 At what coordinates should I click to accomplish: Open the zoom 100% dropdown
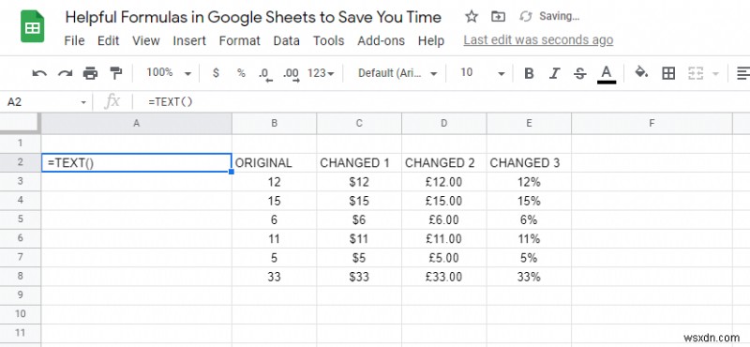tap(169, 73)
